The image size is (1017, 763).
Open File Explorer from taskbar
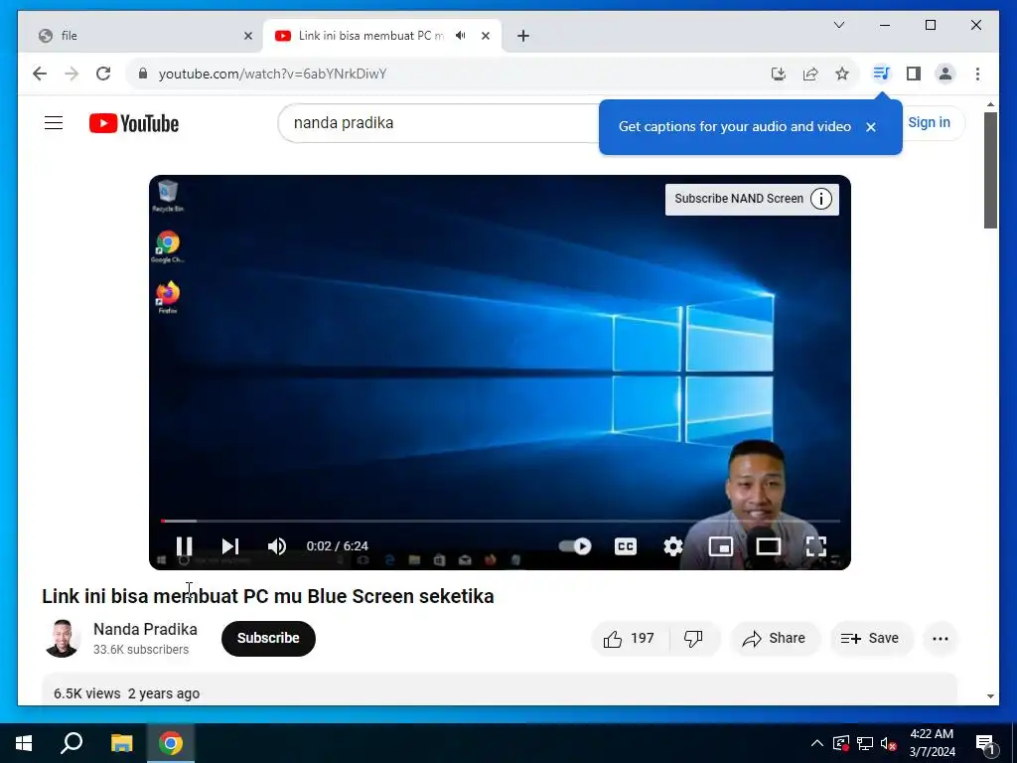click(x=121, y=743)
